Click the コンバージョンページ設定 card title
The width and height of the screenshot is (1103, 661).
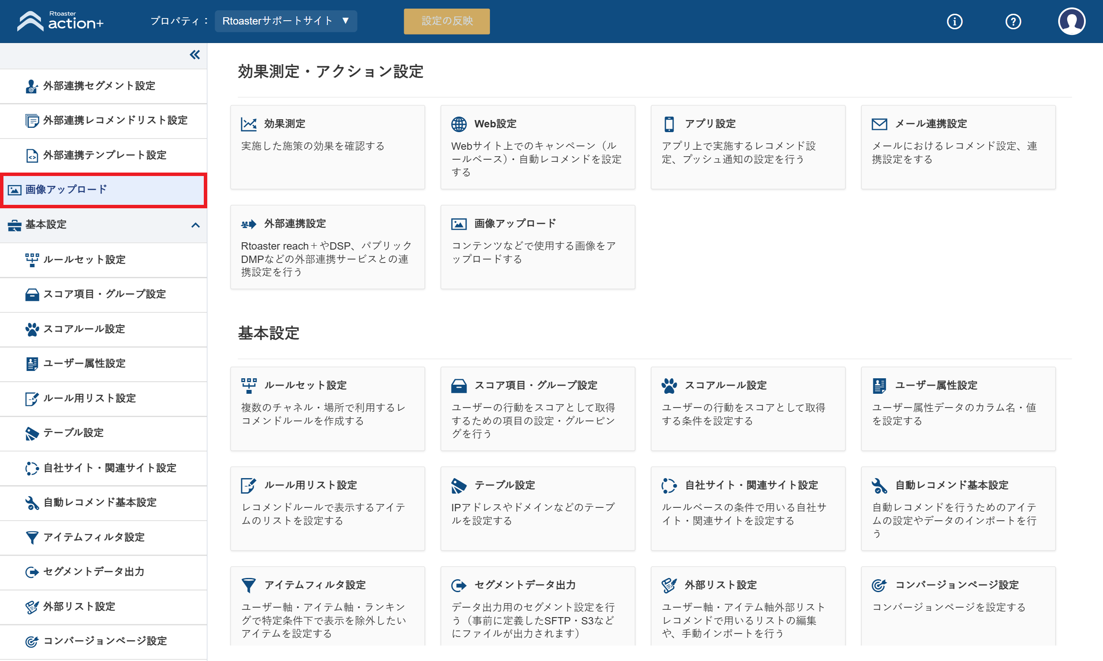[x=957, y=585]
